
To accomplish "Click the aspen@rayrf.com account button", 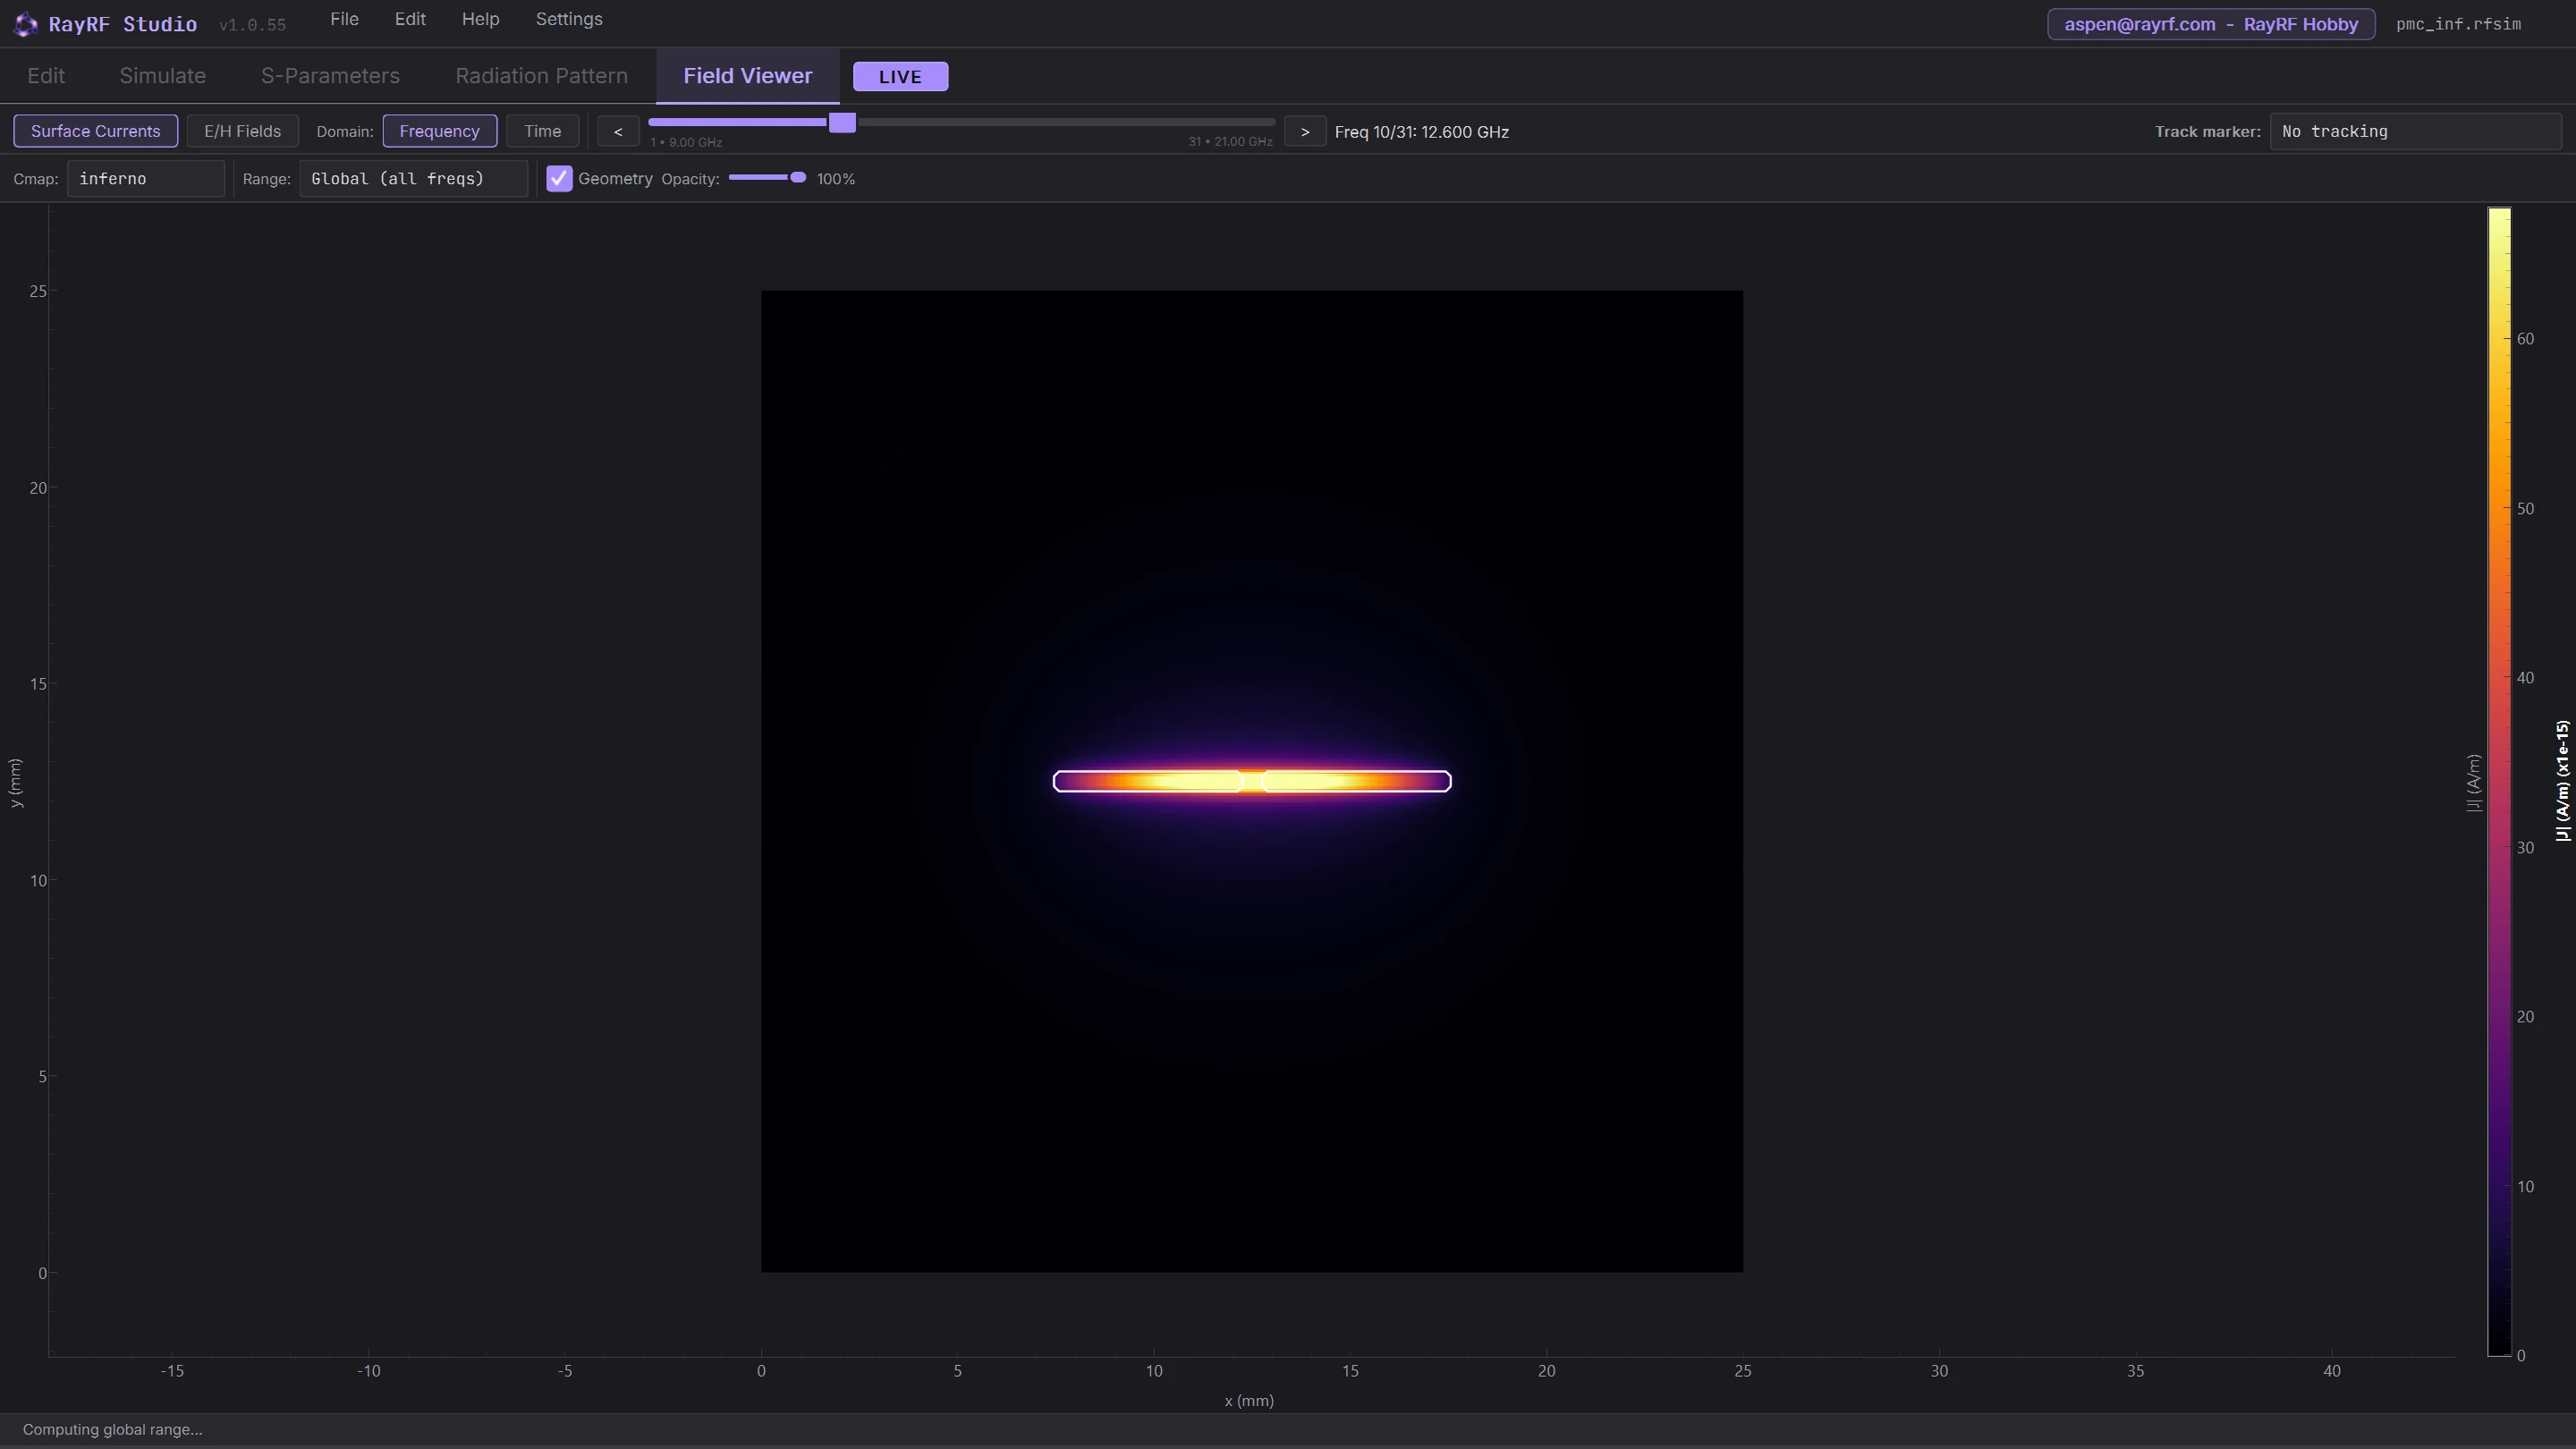I will [x=2211, y=24].
